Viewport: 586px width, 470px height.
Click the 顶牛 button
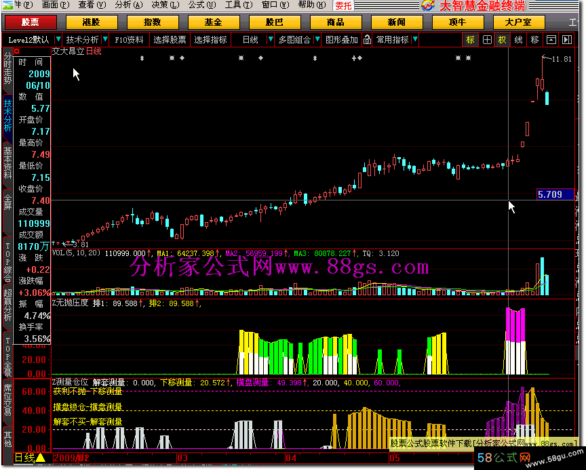pos(457,22)
